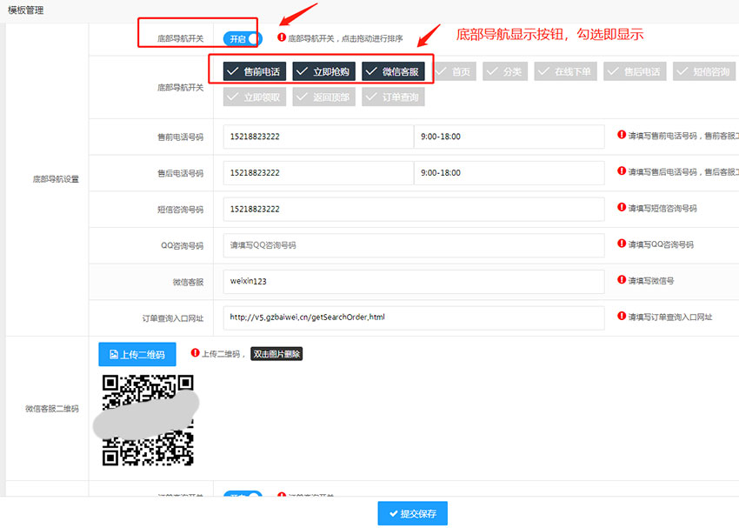739x528 pixels.
Task: Enable the 立即领取 navigation option
Action: tap(255, 97)
